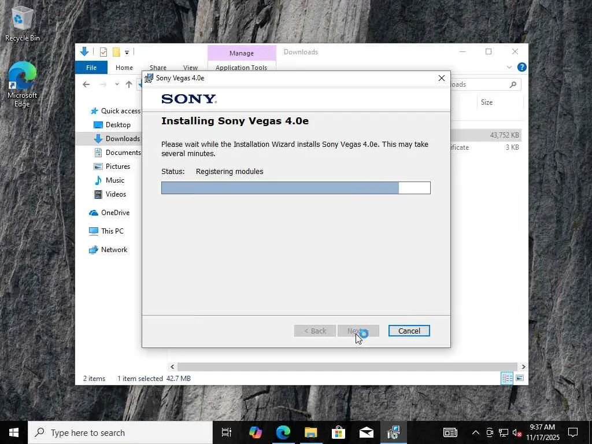Click the 3 KB file size cell
Viewport: 592px width, 444px height.
512,147
